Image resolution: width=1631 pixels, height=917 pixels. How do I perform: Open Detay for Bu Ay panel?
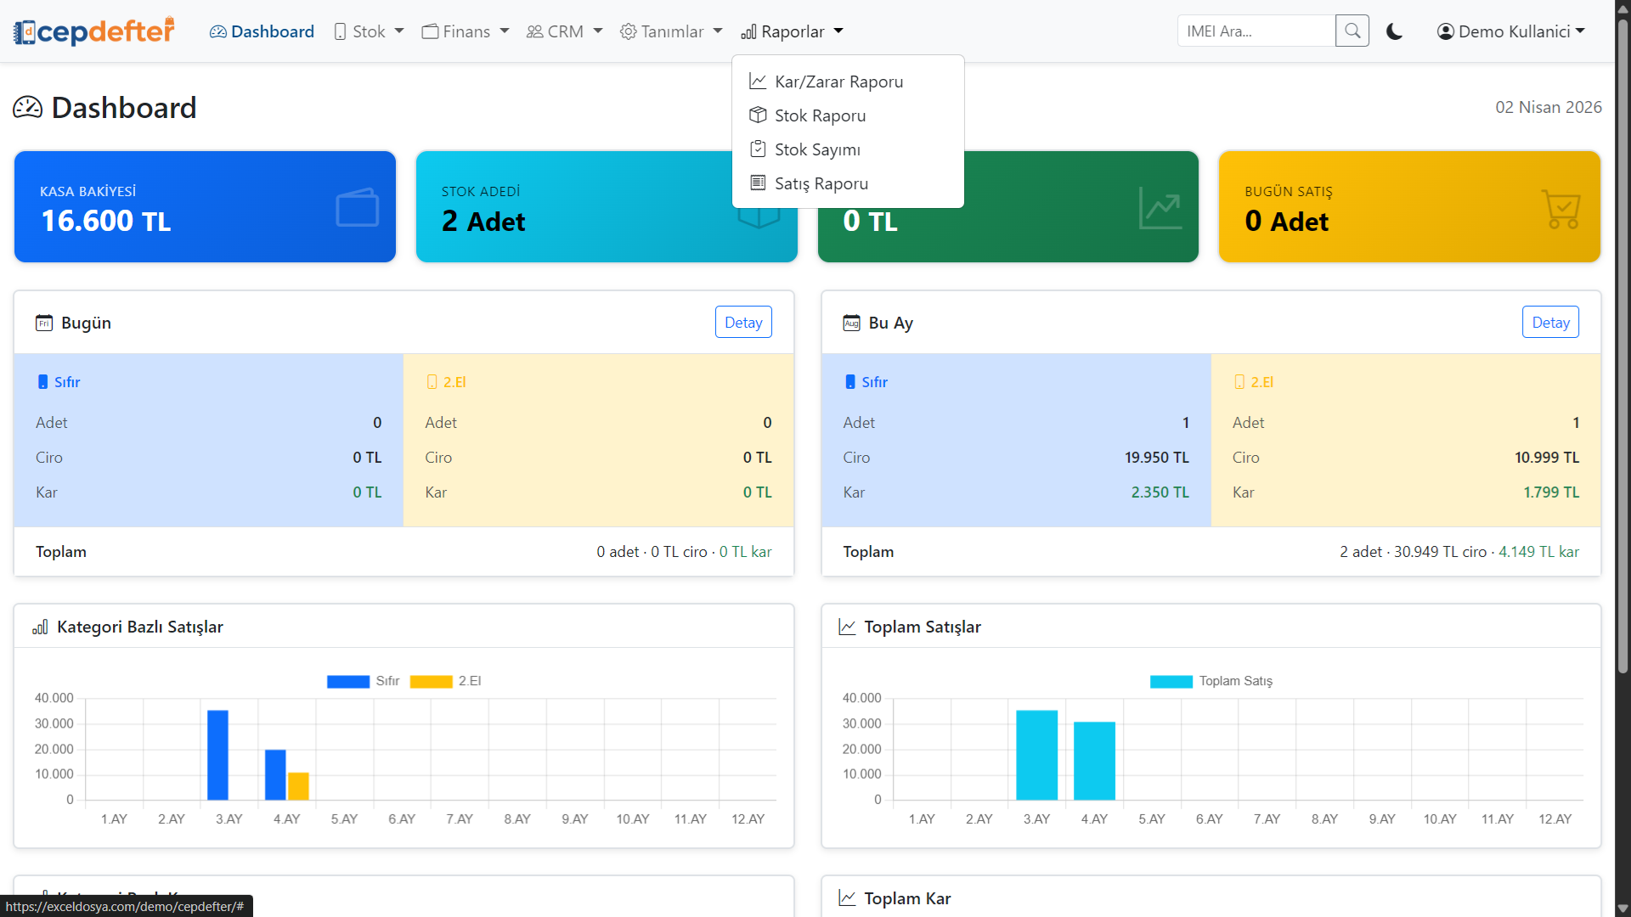coord(1550,323)
